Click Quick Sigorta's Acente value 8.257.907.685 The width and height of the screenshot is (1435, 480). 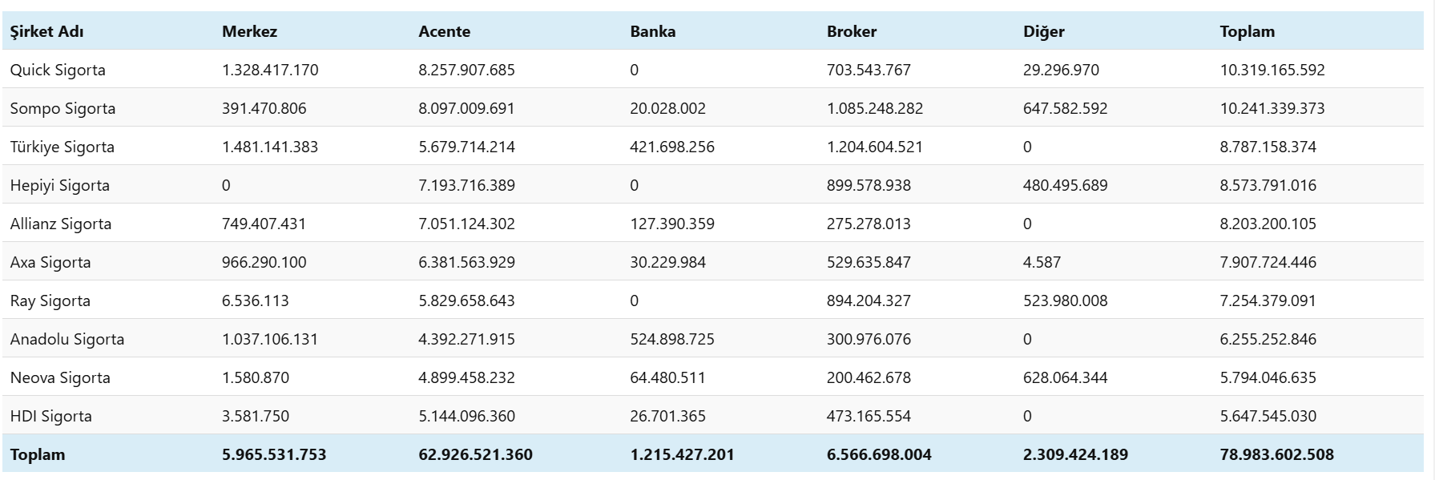pos(466,70)
